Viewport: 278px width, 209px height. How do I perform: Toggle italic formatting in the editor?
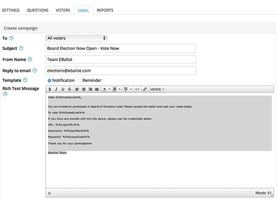[56, 89]
